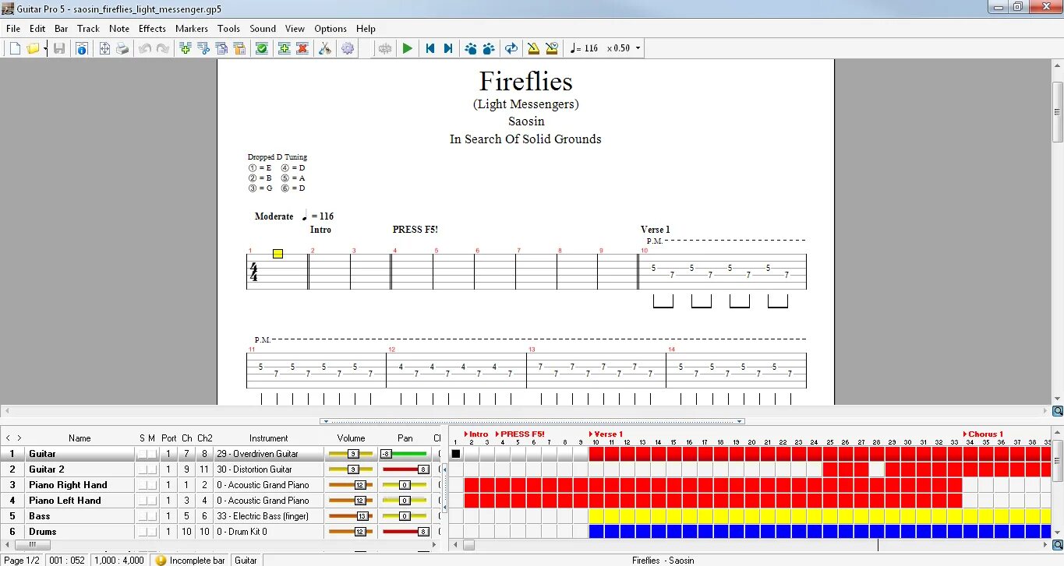Viewport: 1064px width, 566px height.
Task: Open the 29 - Overdriven Guitar instrument selector
Action: [x=268, y=454]
